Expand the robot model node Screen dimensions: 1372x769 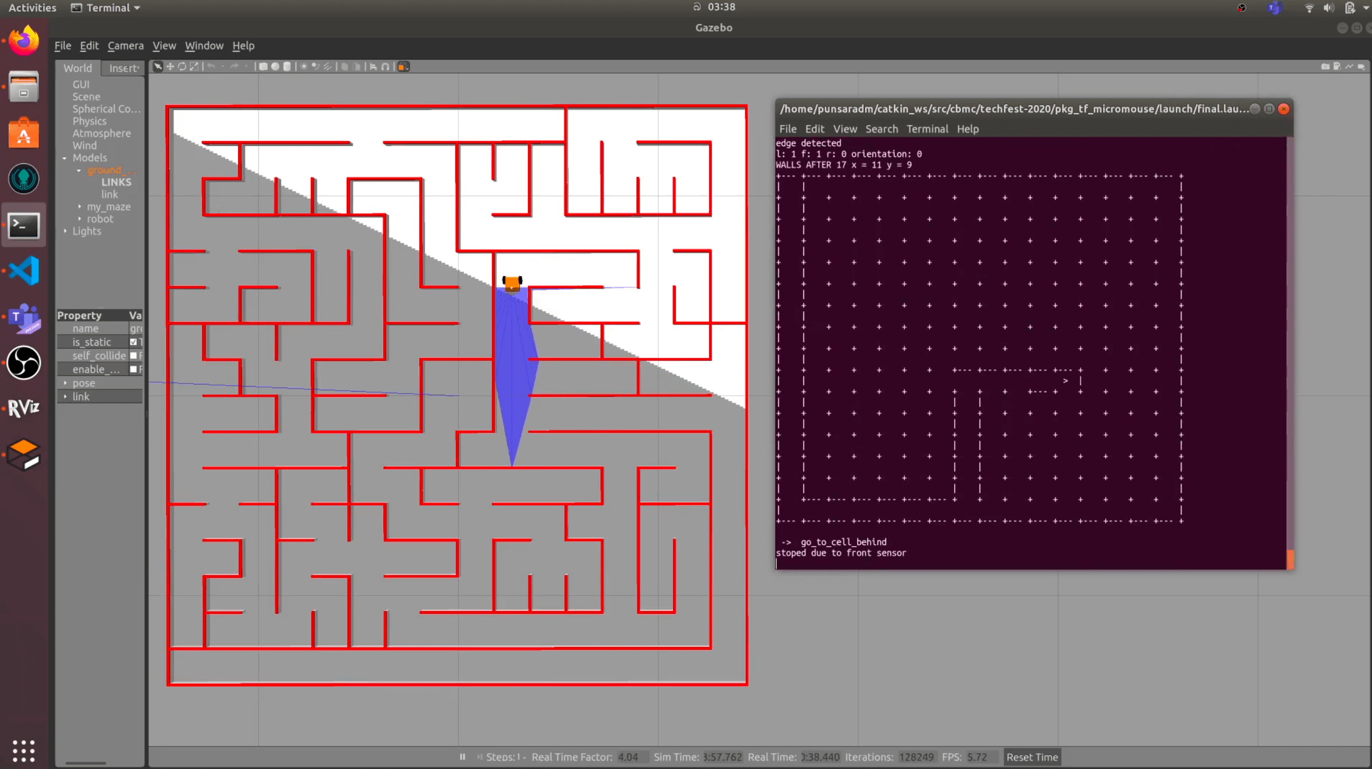coord(79,219)
